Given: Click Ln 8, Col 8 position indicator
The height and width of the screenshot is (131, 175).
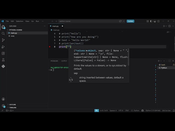Looking at the screenshot, I should pyautogui.click(x=104, y=111).
